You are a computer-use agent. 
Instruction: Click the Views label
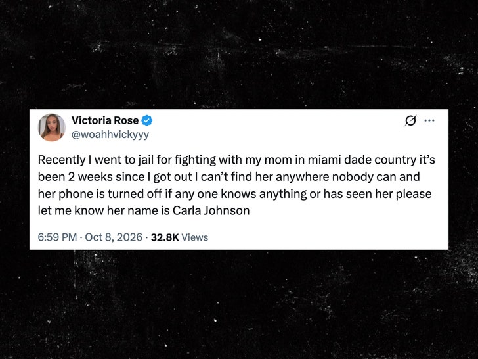point(195,237)
